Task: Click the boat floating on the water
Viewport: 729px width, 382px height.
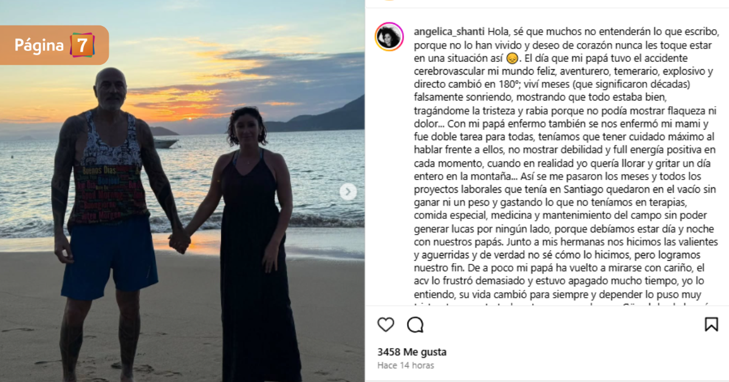Action: (x=165, y=142)
